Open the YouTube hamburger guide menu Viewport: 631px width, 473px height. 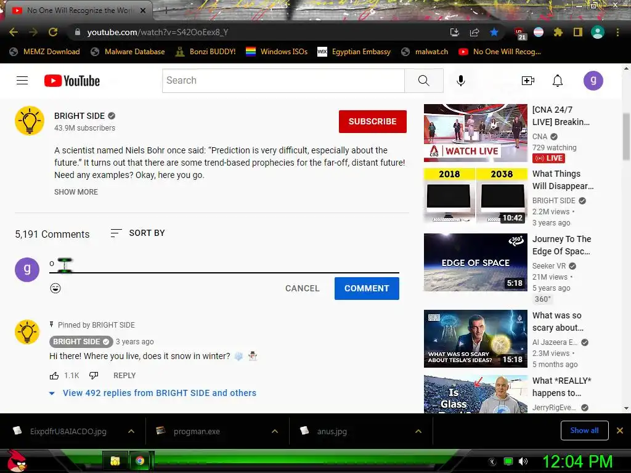point(22,81)
